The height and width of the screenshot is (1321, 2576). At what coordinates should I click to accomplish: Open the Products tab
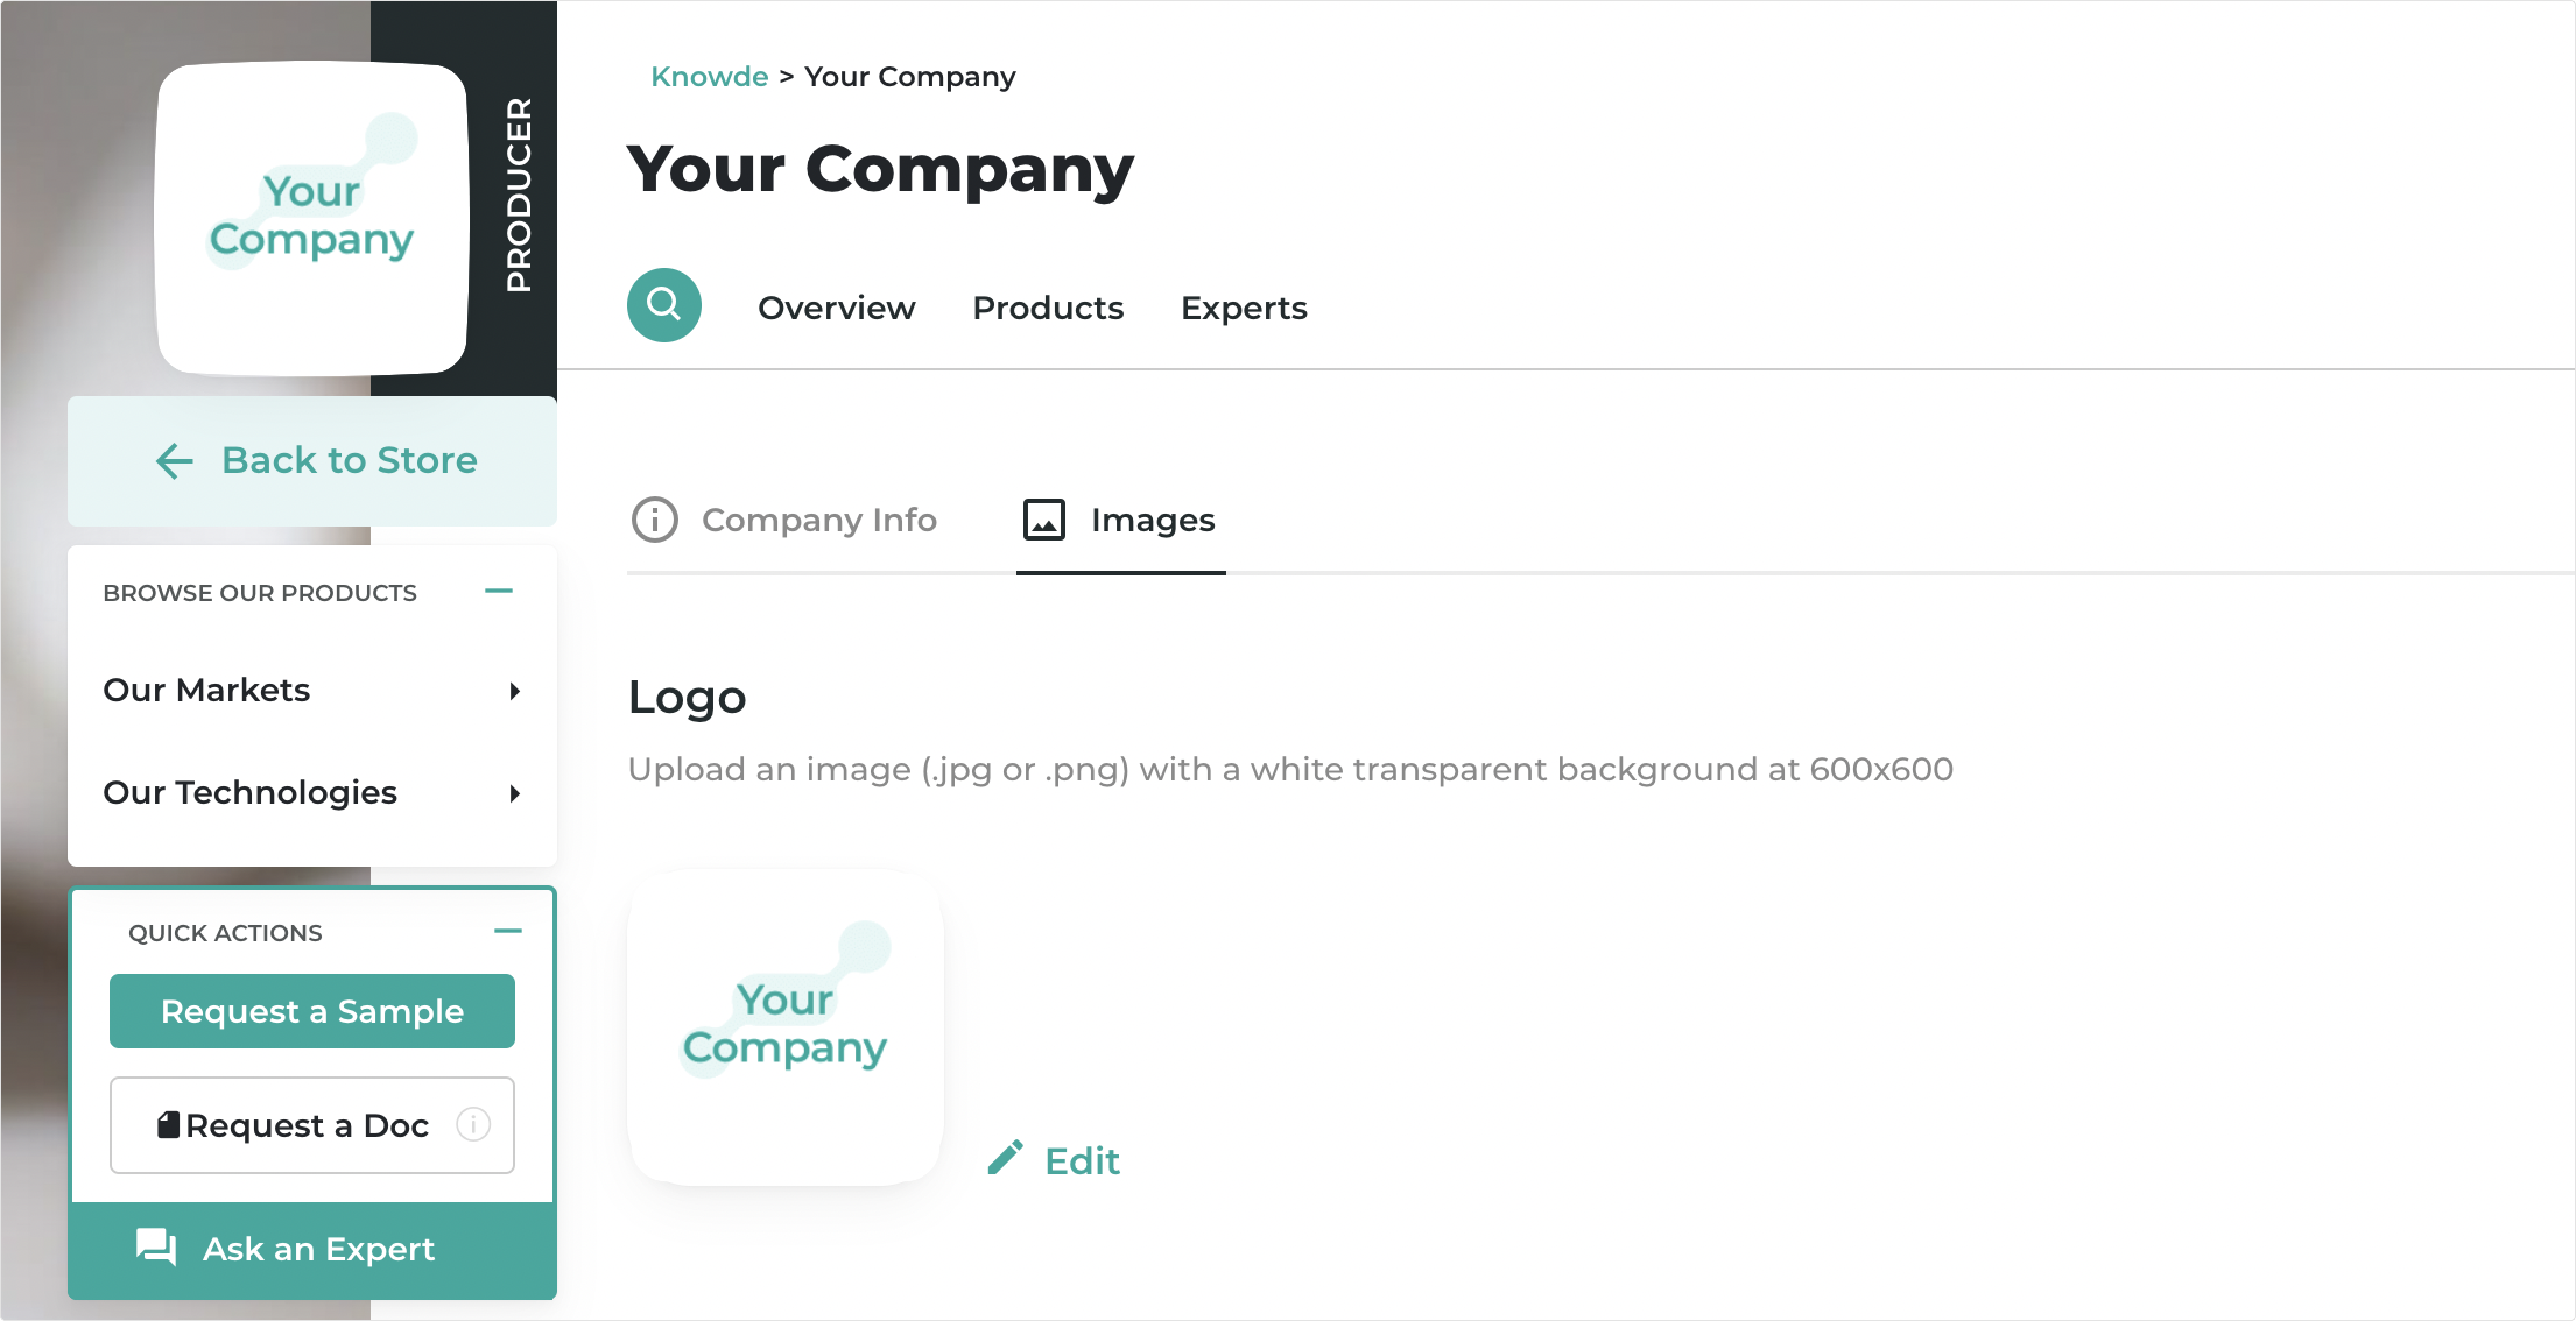click(x=1048, y=308)
